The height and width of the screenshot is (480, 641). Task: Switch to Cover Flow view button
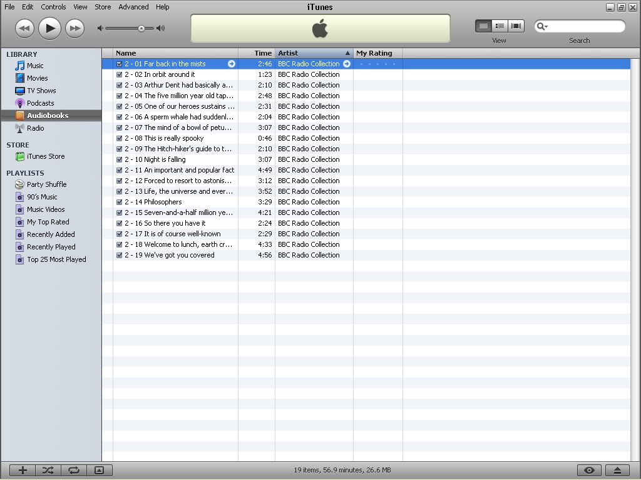pos(516,26)
